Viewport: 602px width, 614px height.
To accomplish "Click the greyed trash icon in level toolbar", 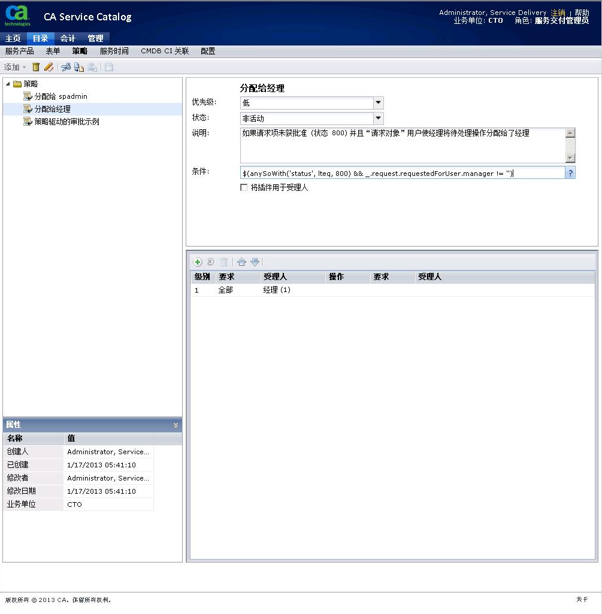I will pos(224,262).
